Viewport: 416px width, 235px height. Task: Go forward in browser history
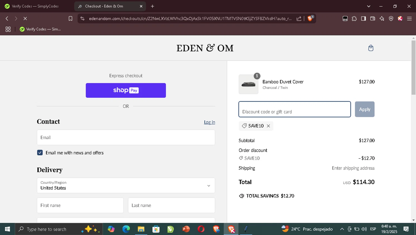point(16,19)
